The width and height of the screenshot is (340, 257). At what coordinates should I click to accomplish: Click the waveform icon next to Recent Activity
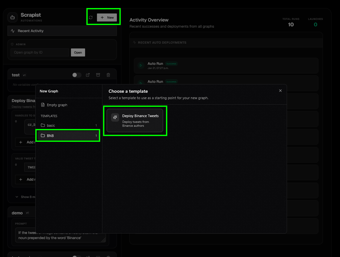[x=12, y=31]
